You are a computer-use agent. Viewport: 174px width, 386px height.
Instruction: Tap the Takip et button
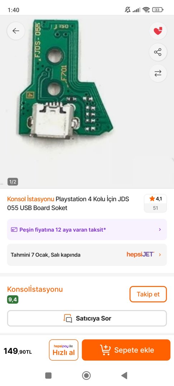[x=148, y=294]
